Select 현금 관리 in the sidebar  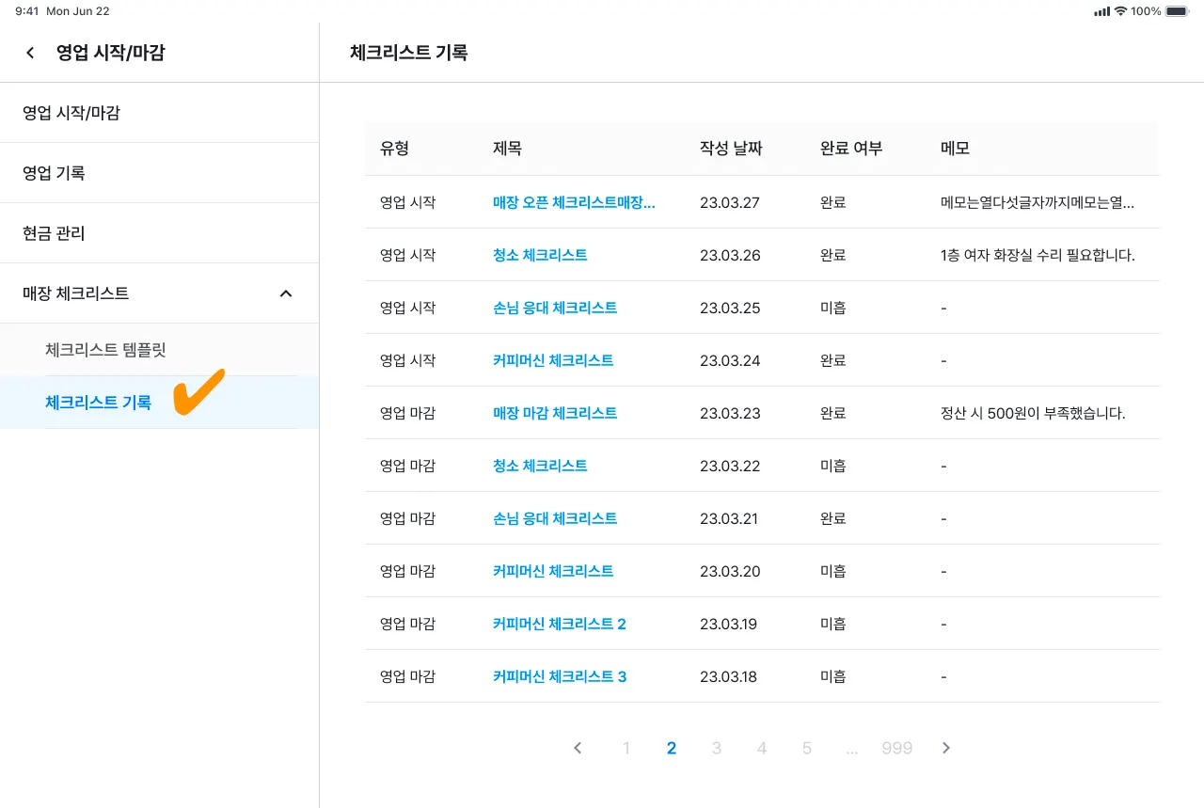pyautogui.click(x=54, y=233)
